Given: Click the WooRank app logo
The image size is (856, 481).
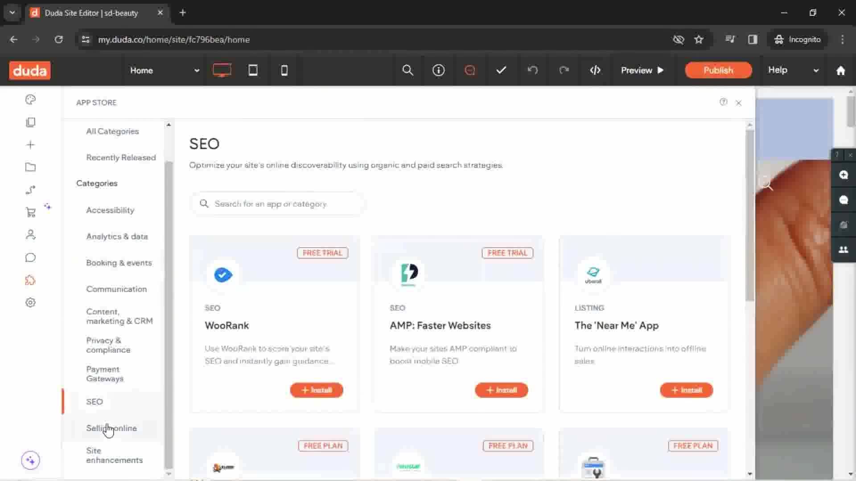Looking at the screenshot, I should [x=223, y=275].
